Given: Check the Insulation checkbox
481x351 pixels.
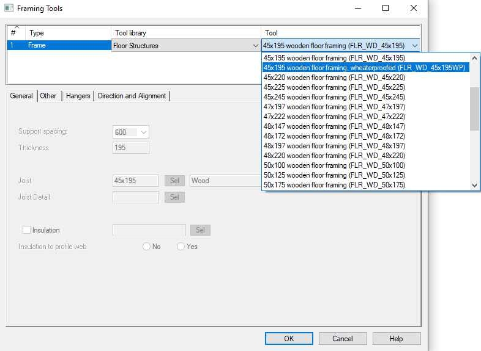Looking at the screenshot, I should pyautogui.click(x=26, y=230).
